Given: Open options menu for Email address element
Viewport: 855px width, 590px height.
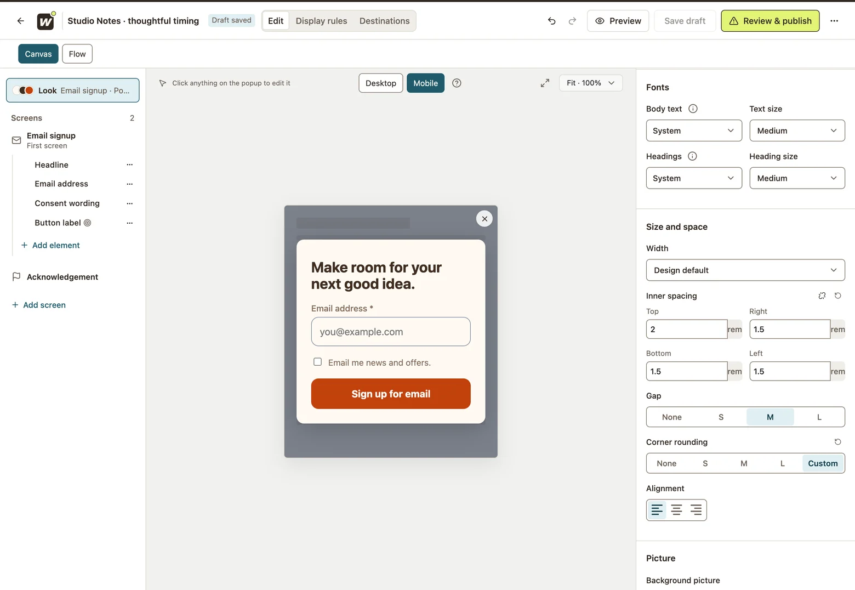Looking at the screenshot, I should pyautogui.click(x=130, y=184).
